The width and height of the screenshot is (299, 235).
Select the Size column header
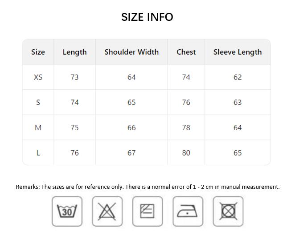pos(38,52)
